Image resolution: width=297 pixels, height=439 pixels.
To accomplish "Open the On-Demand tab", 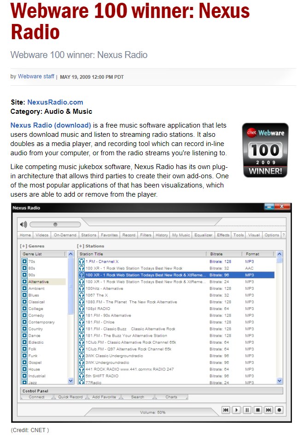I will tap(65, 235).
